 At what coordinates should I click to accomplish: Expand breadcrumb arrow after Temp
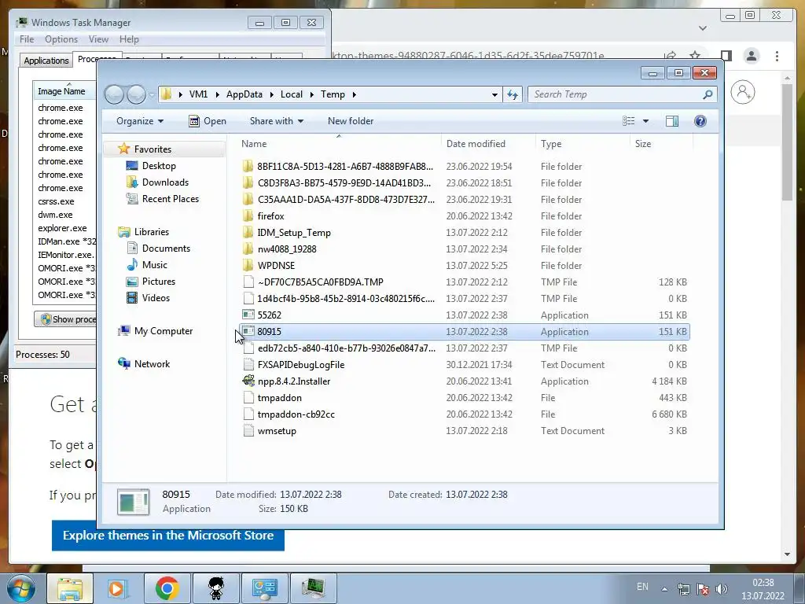click(x=355, y=94)
